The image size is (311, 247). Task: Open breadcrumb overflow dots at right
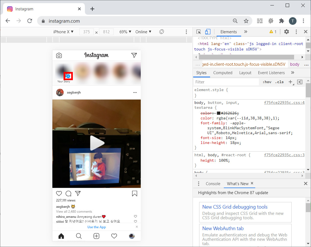click(306, 65)
